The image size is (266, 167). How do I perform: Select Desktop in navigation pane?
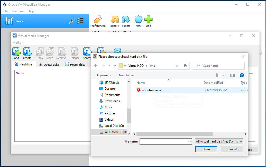point(108,89)
